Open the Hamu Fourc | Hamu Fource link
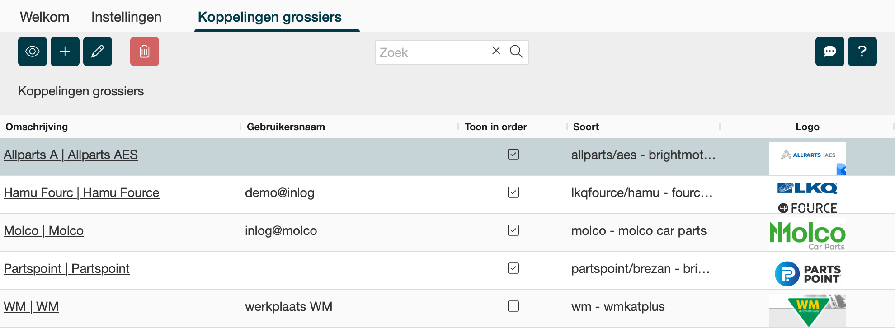This screenshot has height=328, width=895. click(x=81, y=192)
